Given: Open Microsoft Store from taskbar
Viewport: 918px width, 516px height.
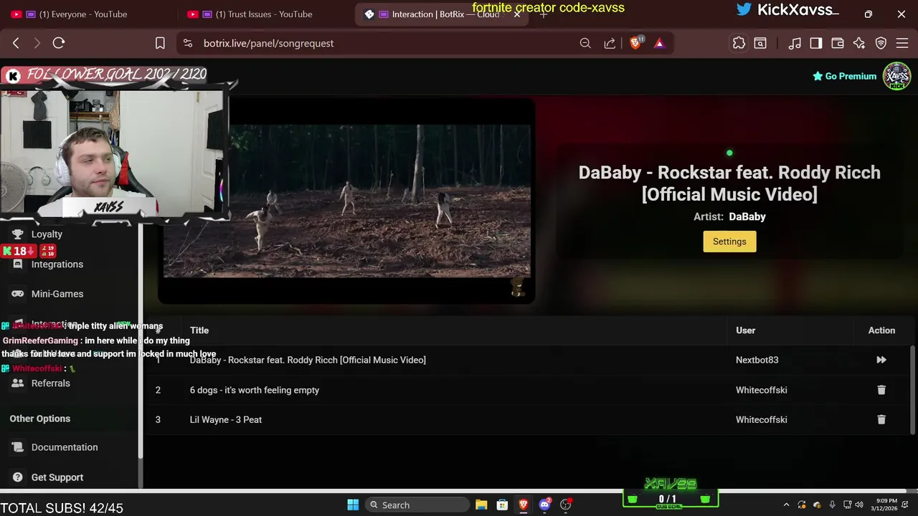Looking at the screenshot, I should pos(502,505).
